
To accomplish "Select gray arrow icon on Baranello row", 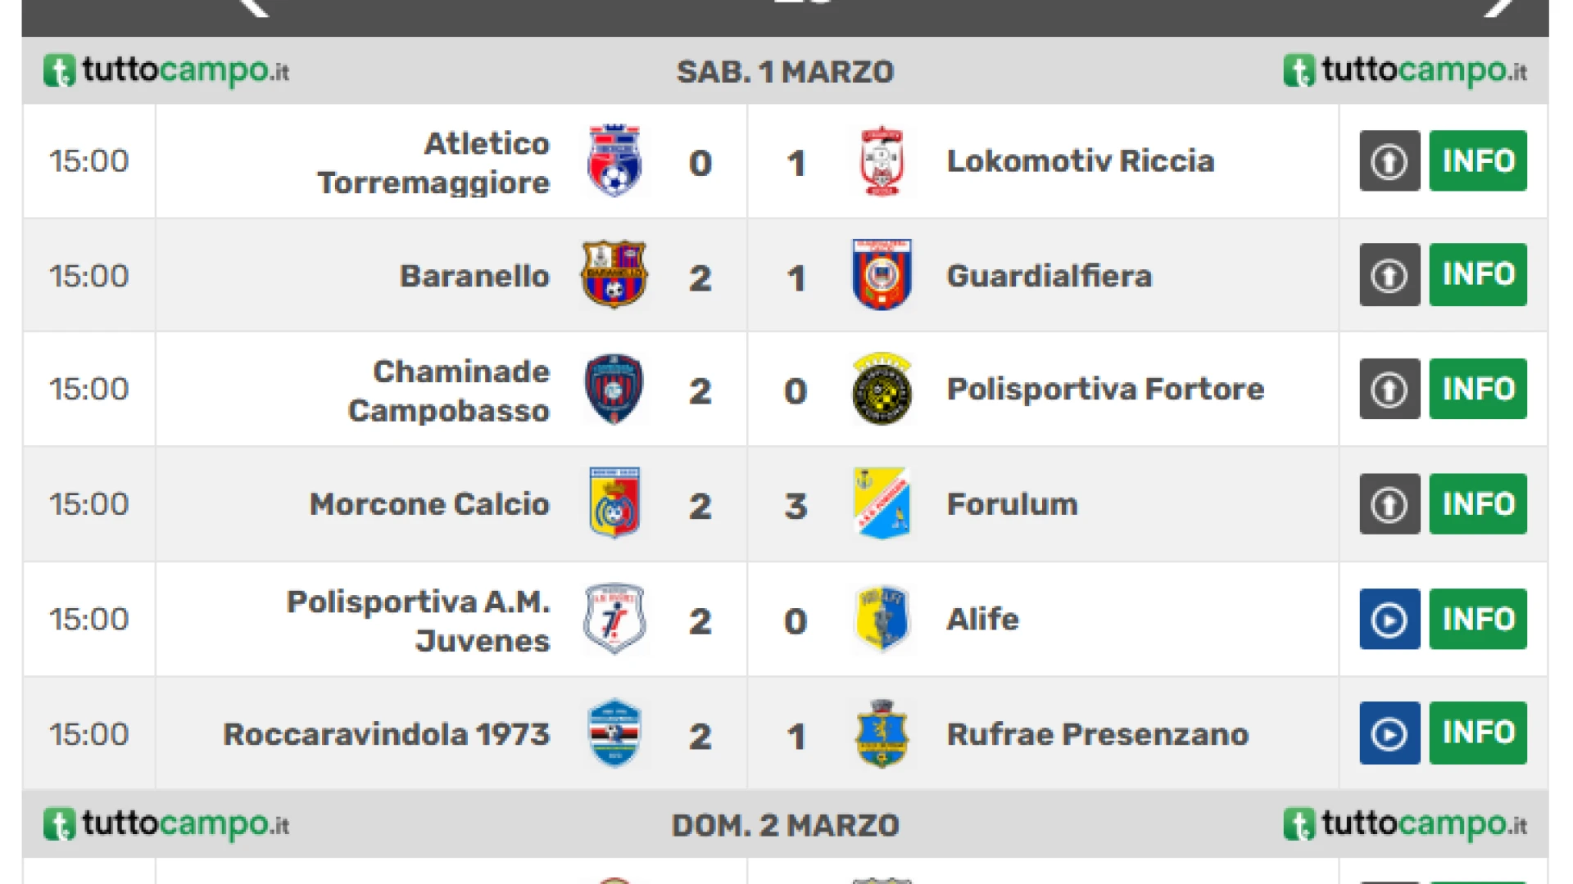I will 1389,274.
